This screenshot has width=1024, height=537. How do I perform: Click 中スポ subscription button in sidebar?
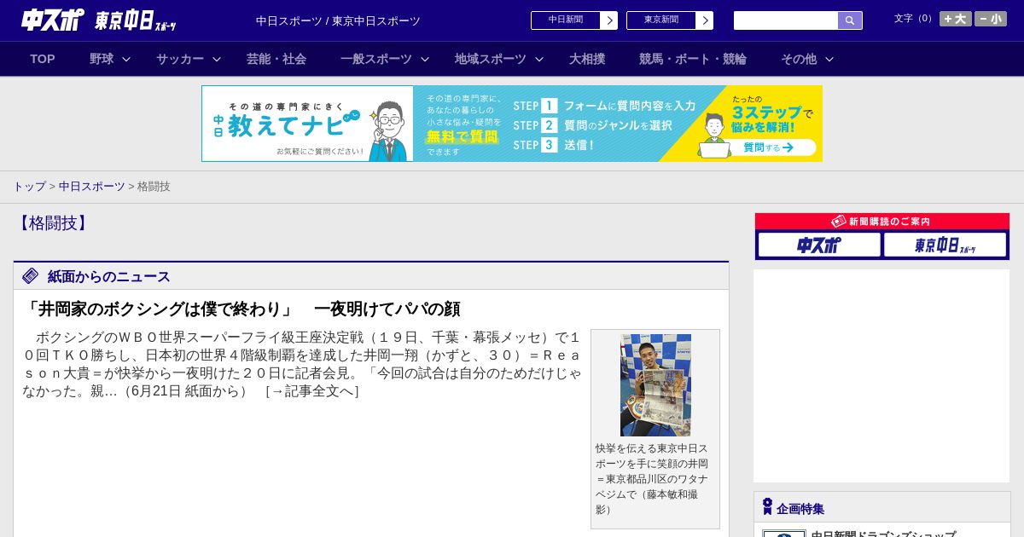click(x=819, y=245)
